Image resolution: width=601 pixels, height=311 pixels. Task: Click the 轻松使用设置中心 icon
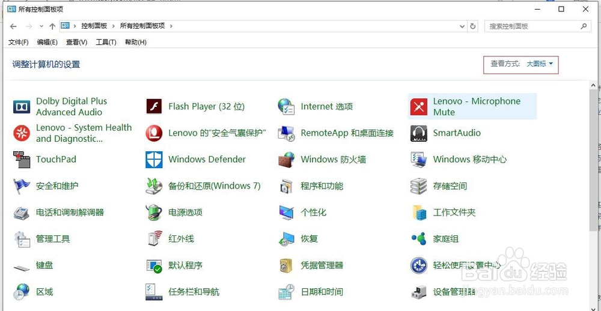point(418,265)
